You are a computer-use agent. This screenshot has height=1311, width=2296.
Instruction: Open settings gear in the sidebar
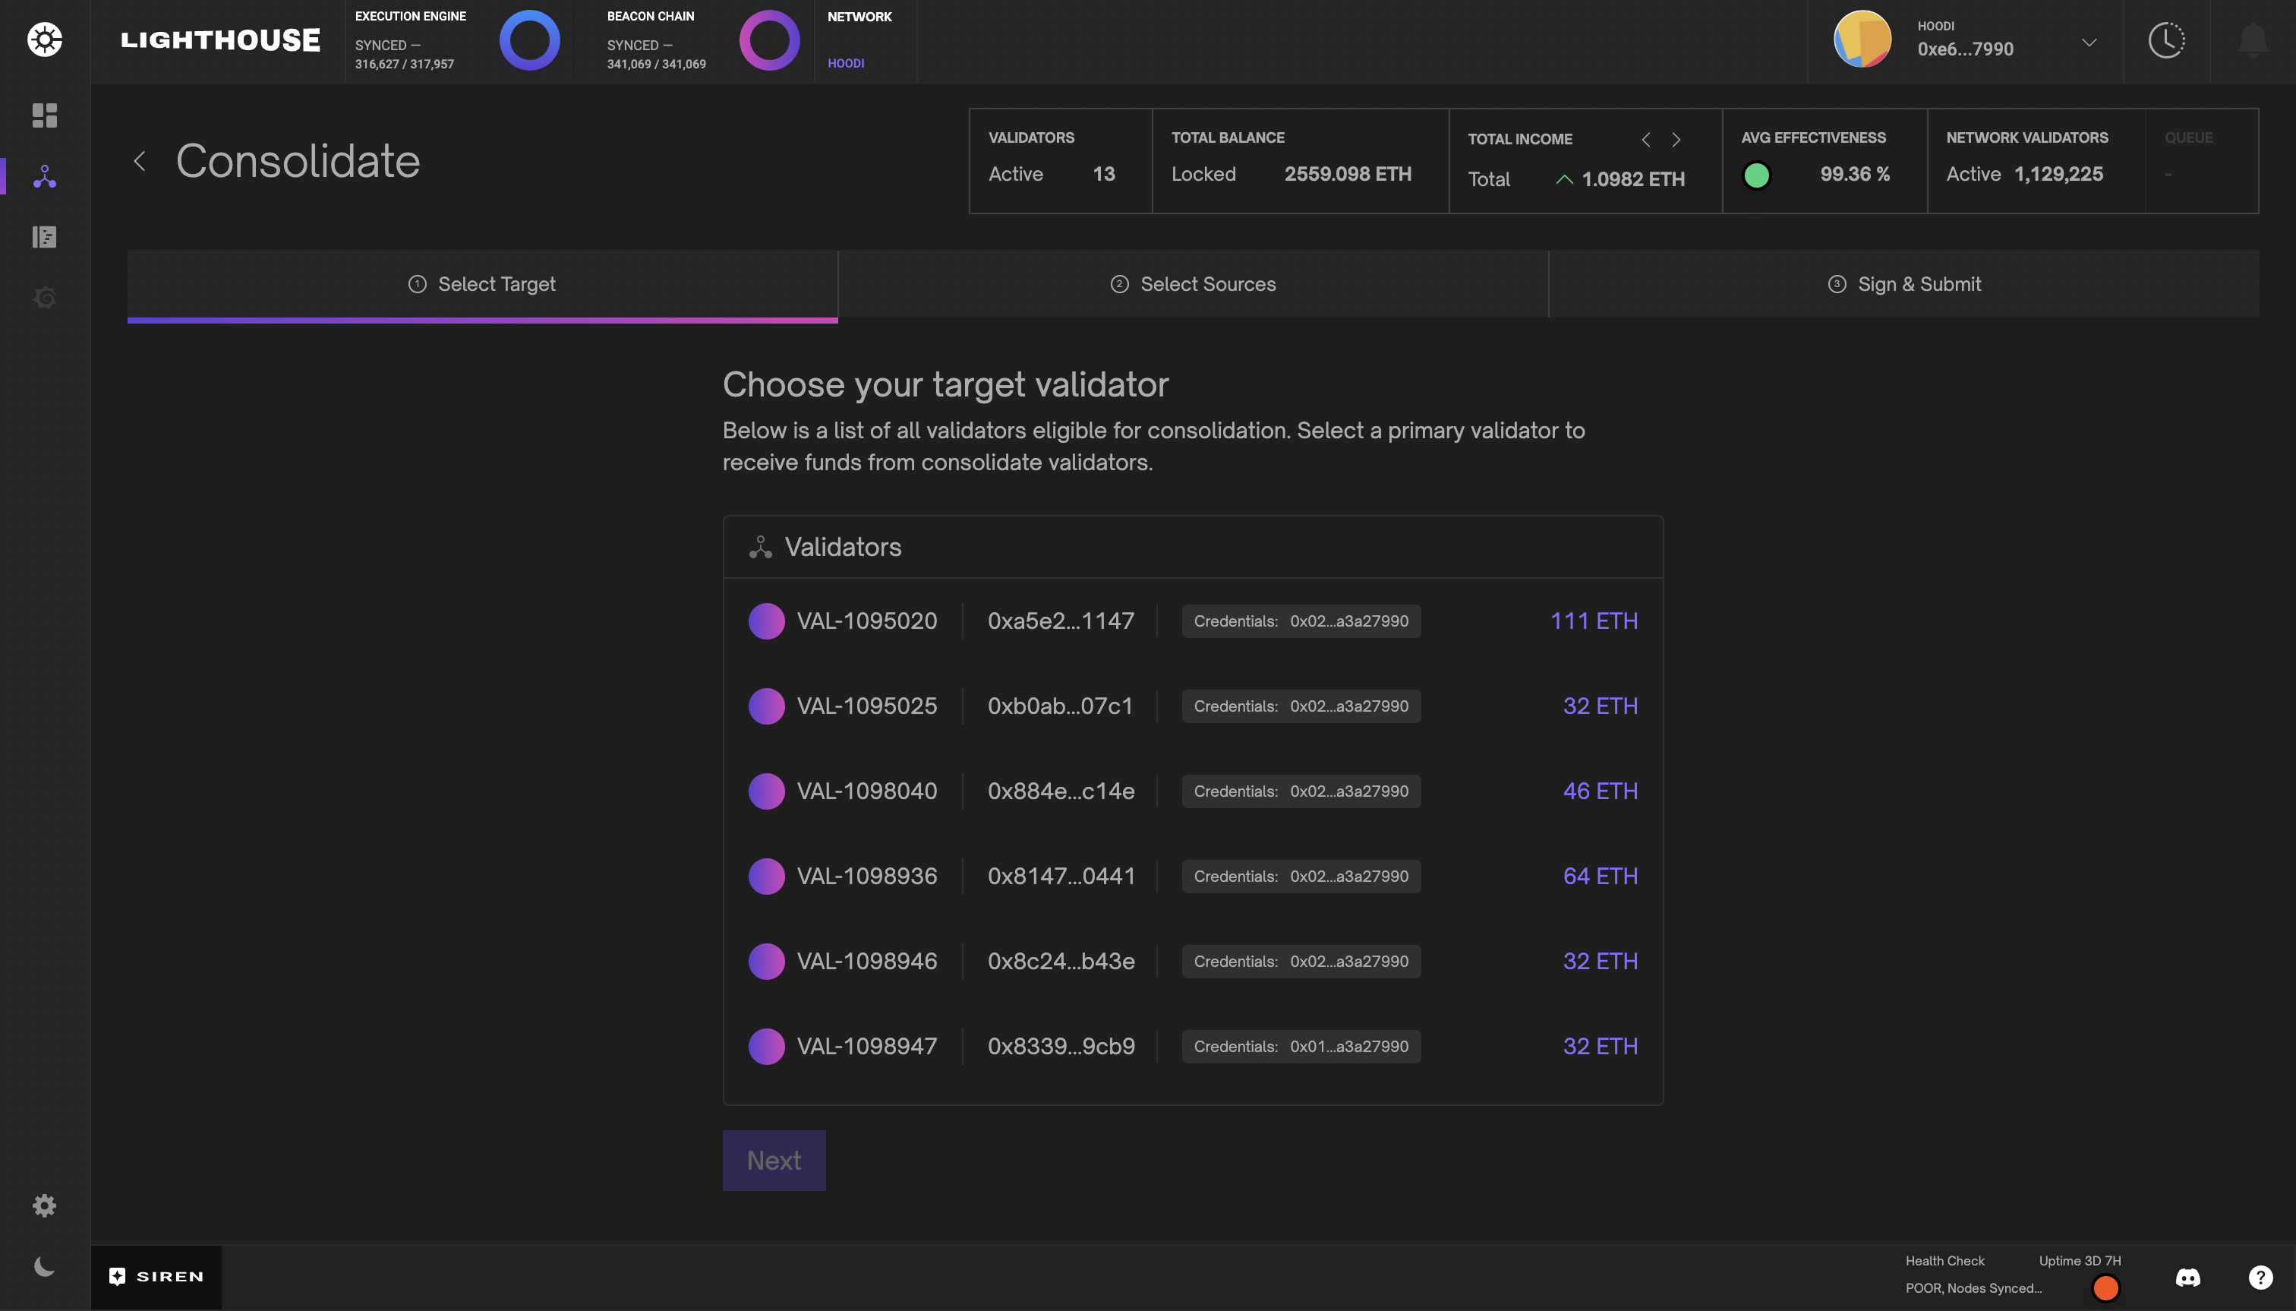coord(45,1205)
